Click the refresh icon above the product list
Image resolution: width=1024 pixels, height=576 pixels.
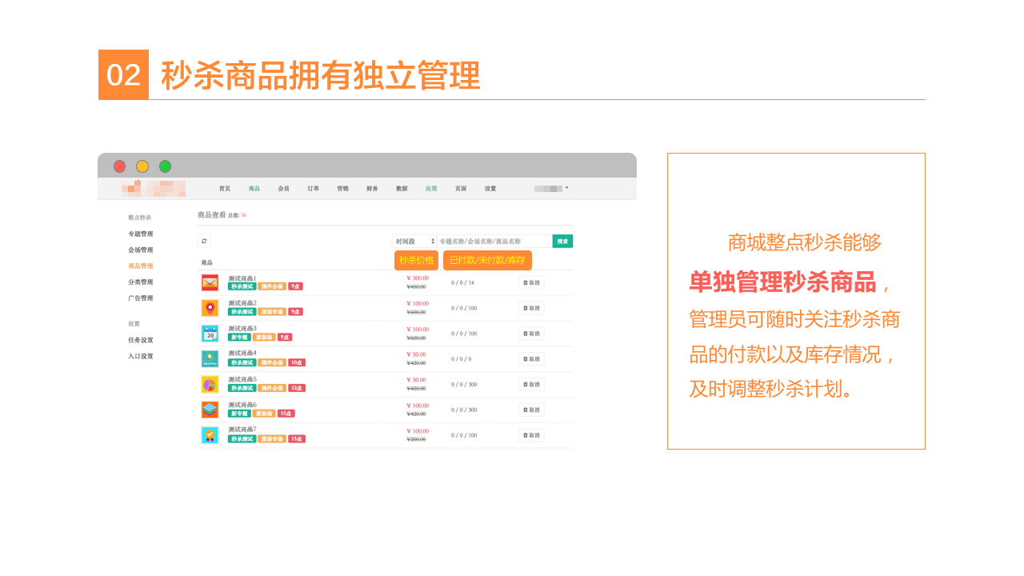click(204, 241)
